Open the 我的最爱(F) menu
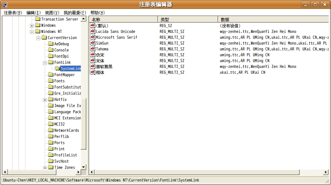The height and width of the screenshot is (185, 331). point(75,13)
